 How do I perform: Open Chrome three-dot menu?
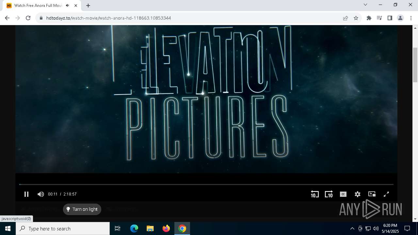pos(411,18)
